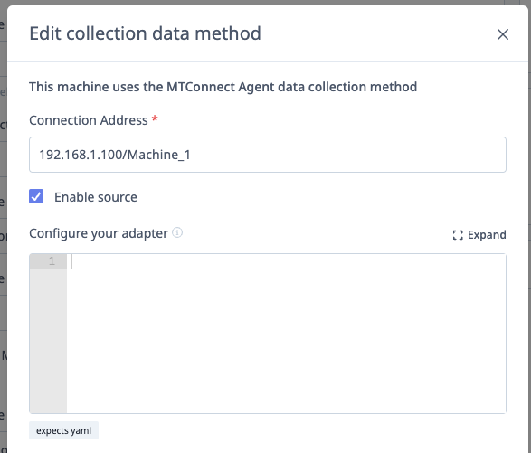Screen dimensions: 531x453
Task: Click the info icon beside Configure your adapter
Action: (177, 232)
